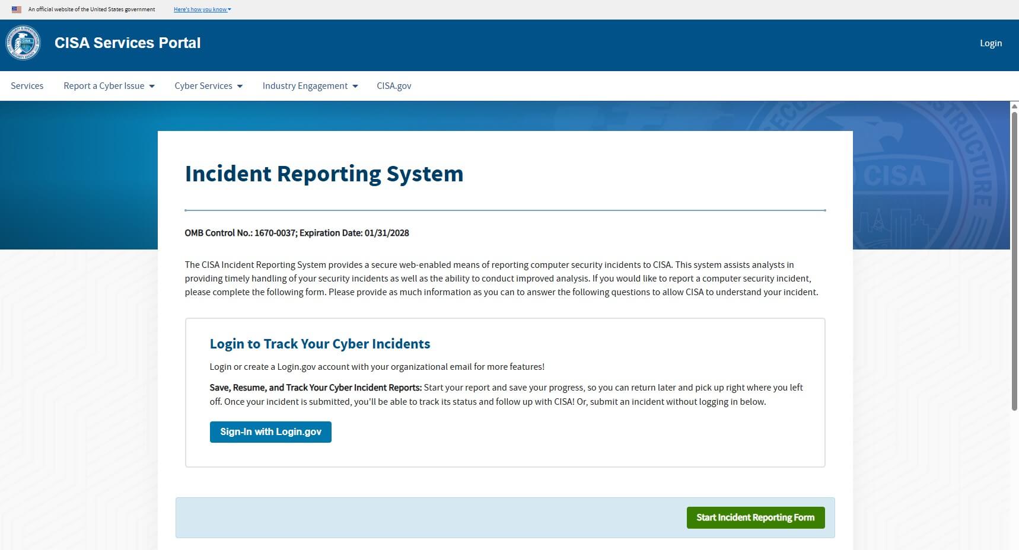Click the Incident Reporting System heading
Screen dimensions: 1019x550
pos(324,174)
